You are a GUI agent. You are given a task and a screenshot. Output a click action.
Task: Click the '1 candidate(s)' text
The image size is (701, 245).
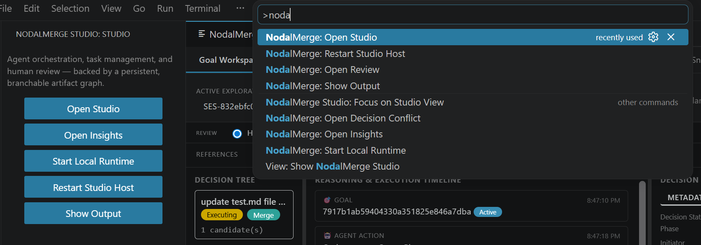point(232,230)
